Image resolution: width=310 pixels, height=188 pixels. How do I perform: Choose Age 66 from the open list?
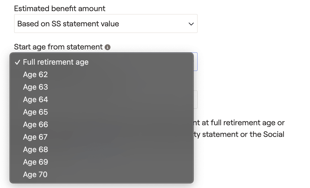click(35, 124)
